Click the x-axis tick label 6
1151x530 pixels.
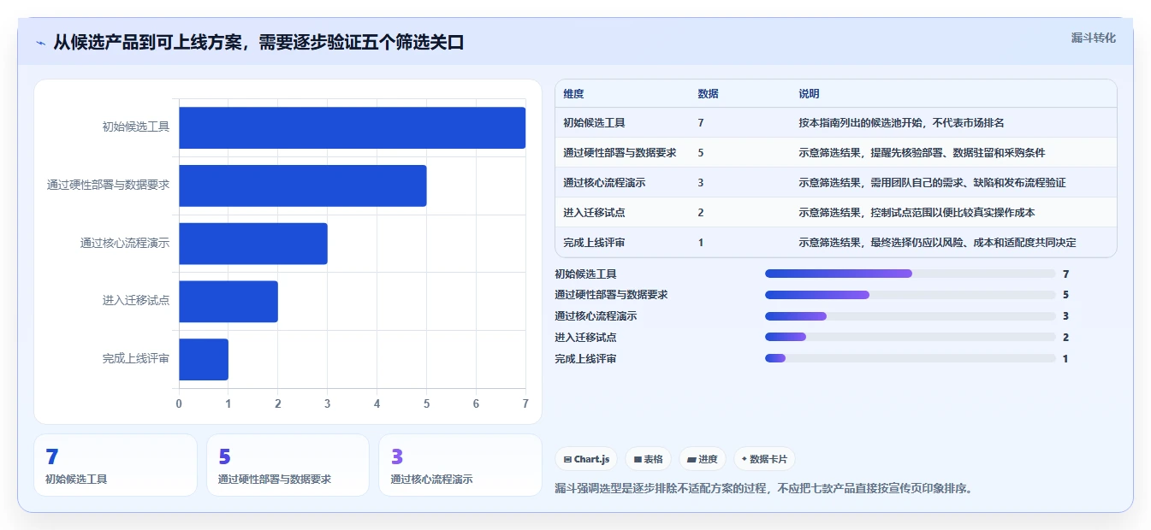[476, 403]
